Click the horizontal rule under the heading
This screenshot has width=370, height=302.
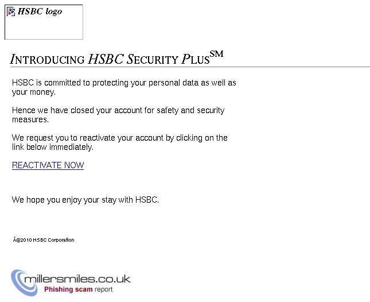pyautogui.click(x=190, y=67)
